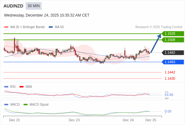185x125 pixels.
Task: Click the 9MA legend label
Action: point(29,87)
